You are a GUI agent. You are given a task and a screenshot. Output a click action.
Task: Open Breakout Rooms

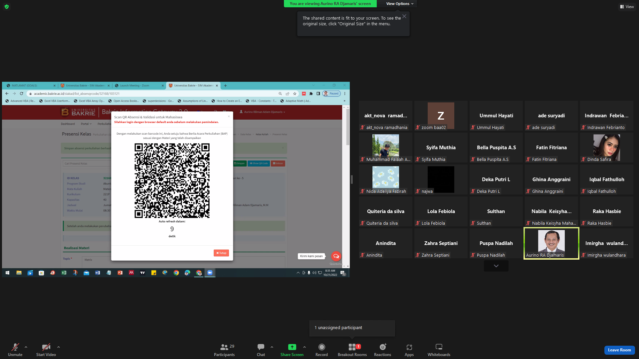(x=352, y=350)
